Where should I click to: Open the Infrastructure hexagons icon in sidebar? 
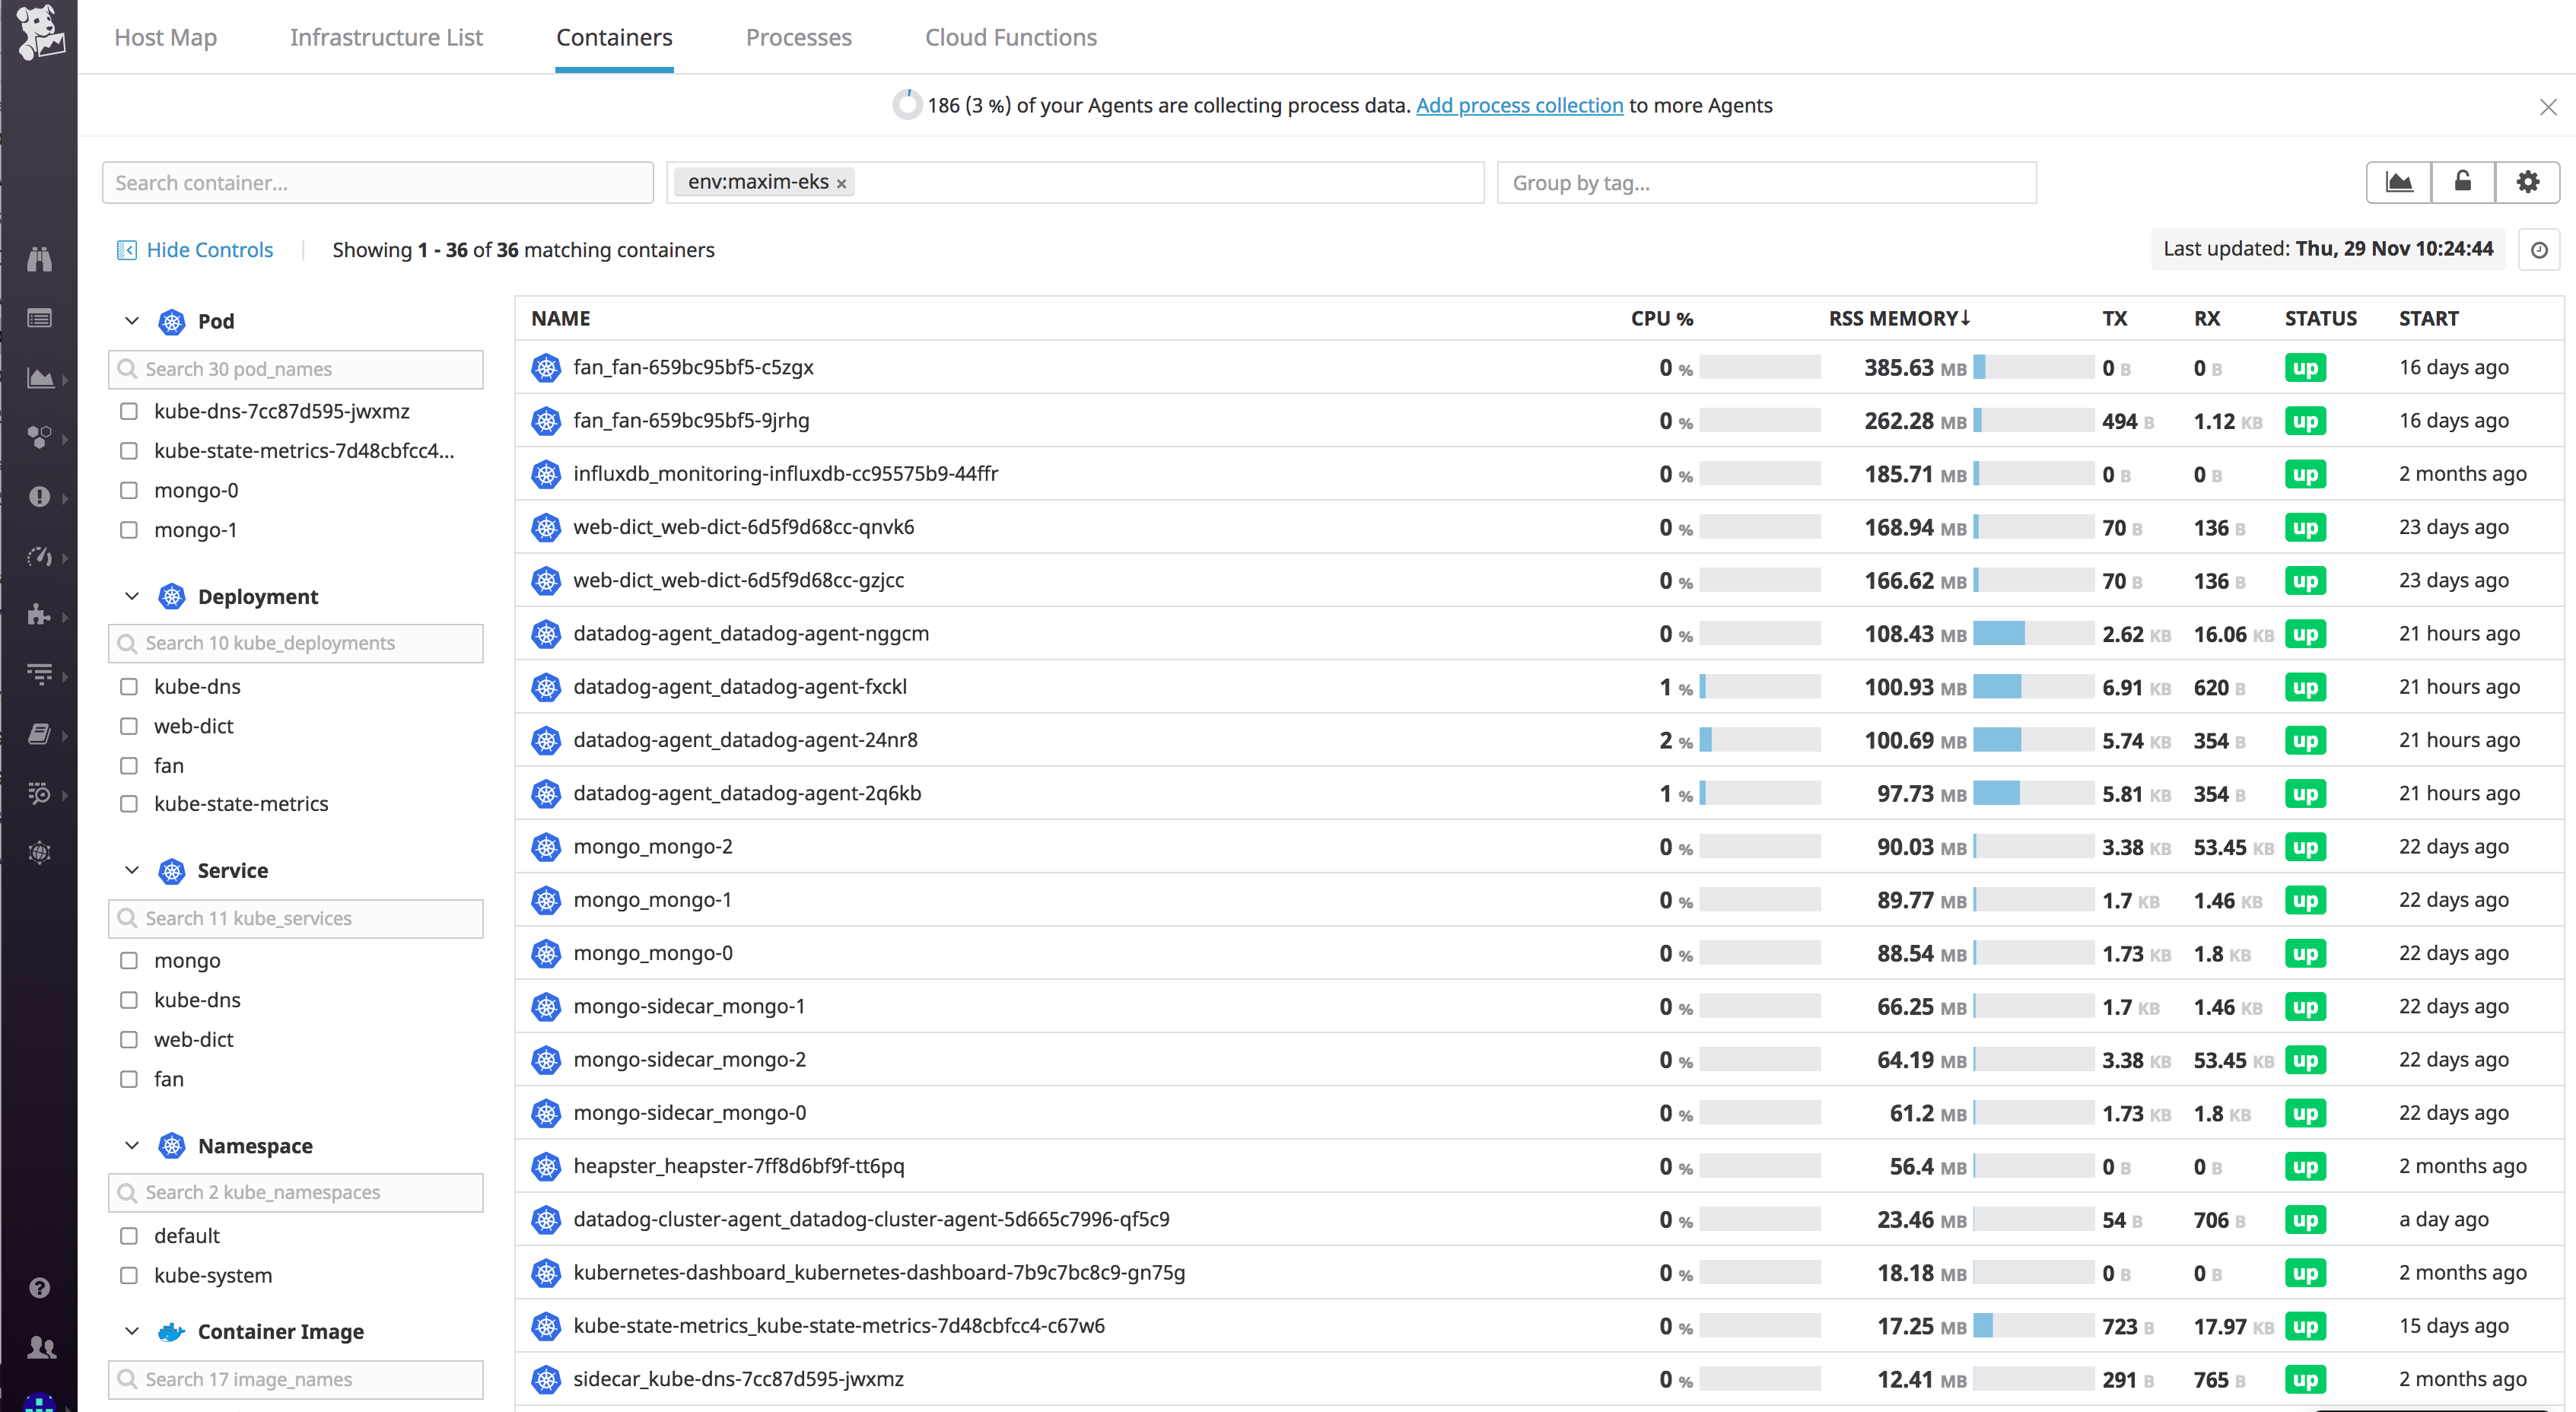(40, 437)
